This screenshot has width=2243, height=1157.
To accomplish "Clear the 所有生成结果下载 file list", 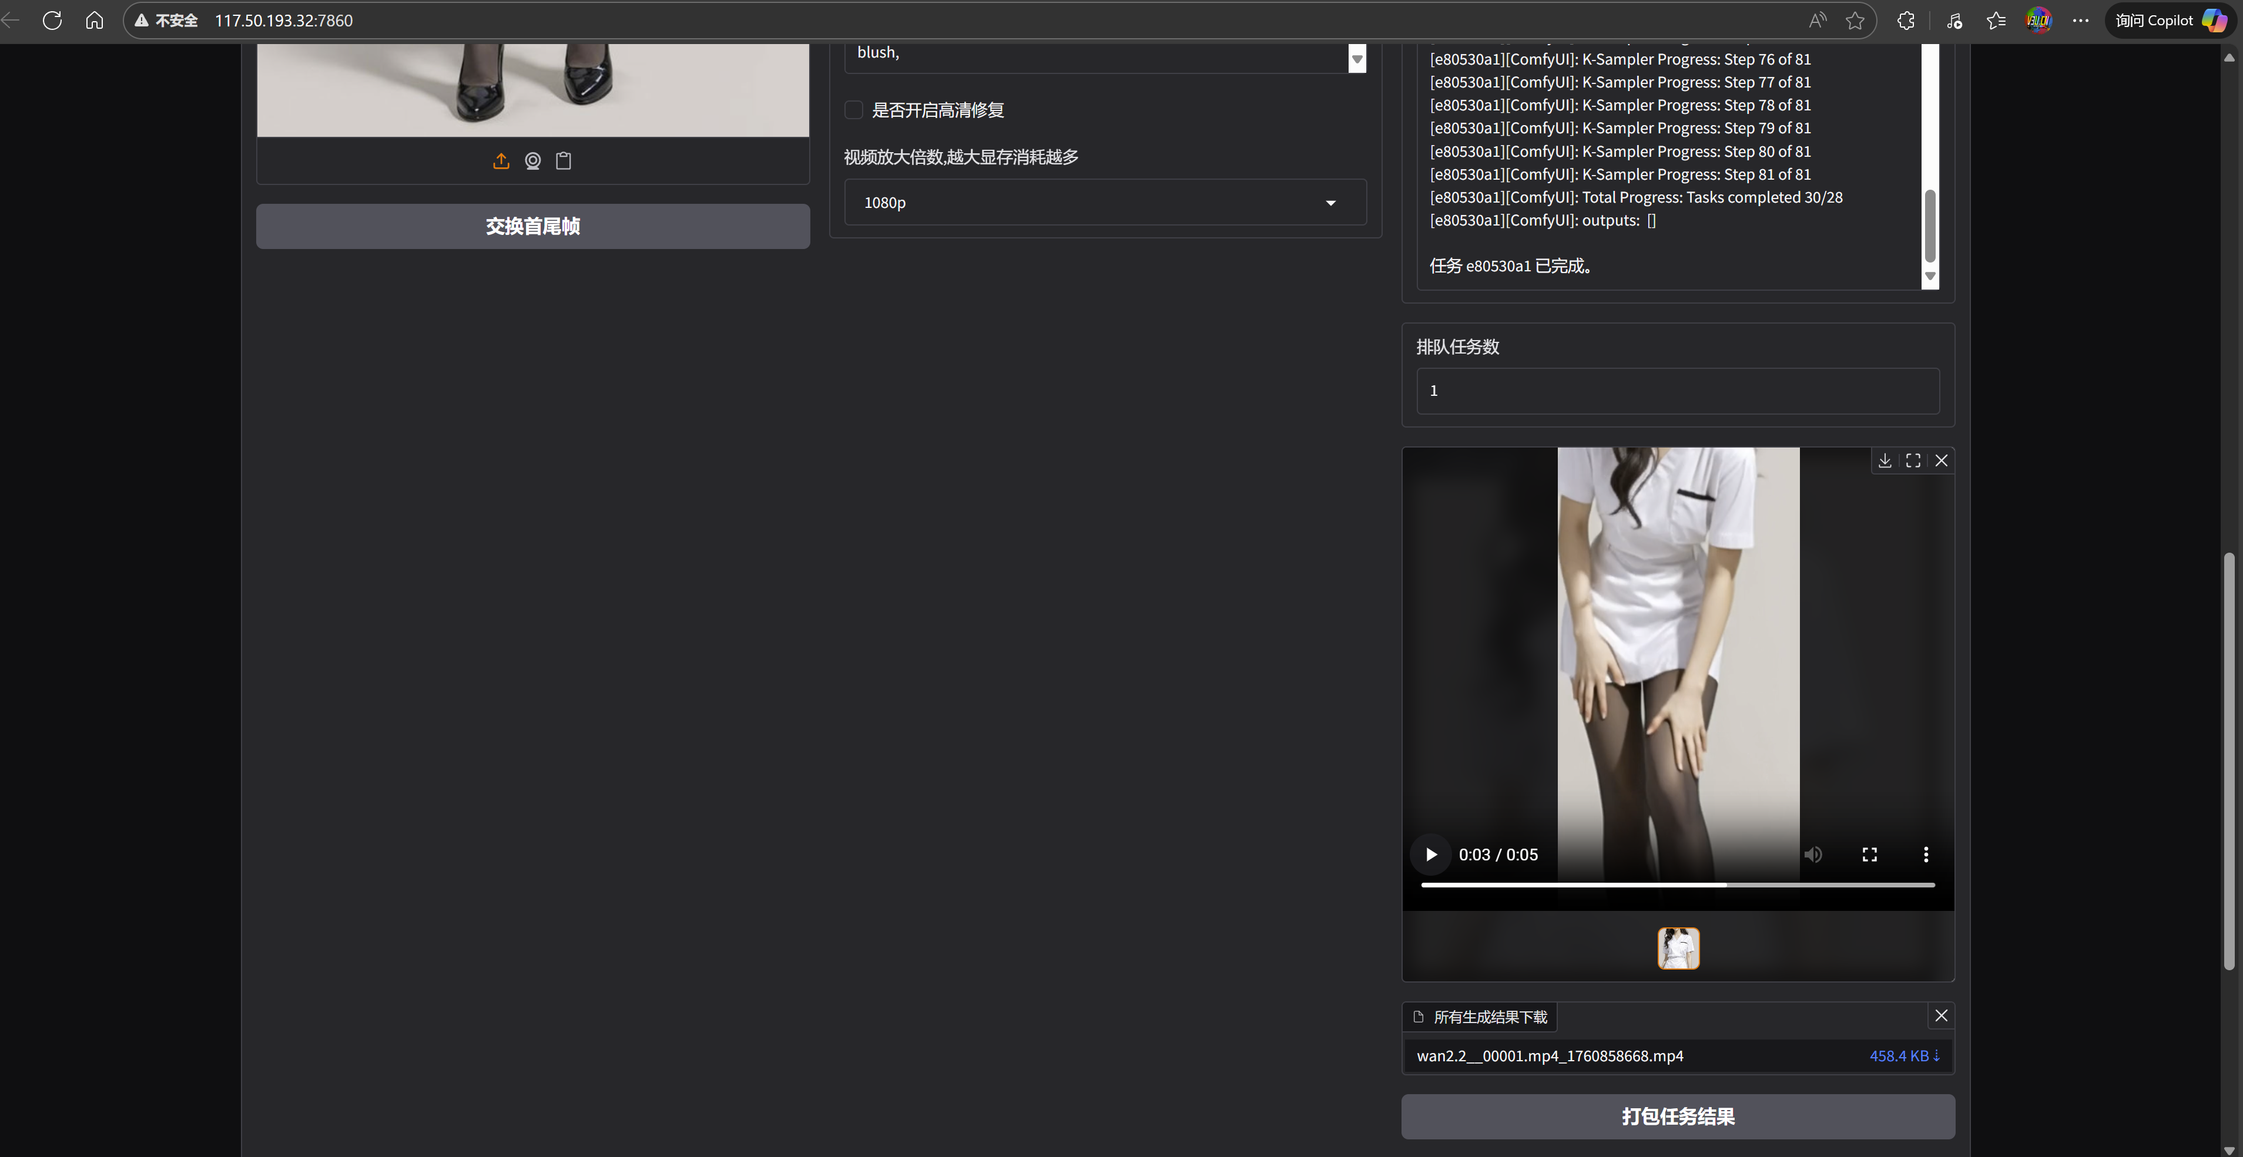I will [x=1941, y=1015].
